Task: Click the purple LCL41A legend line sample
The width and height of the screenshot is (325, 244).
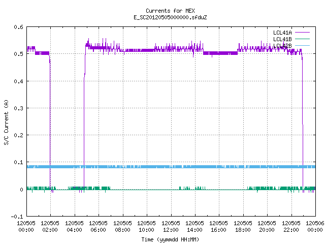Action: point(302,33)
